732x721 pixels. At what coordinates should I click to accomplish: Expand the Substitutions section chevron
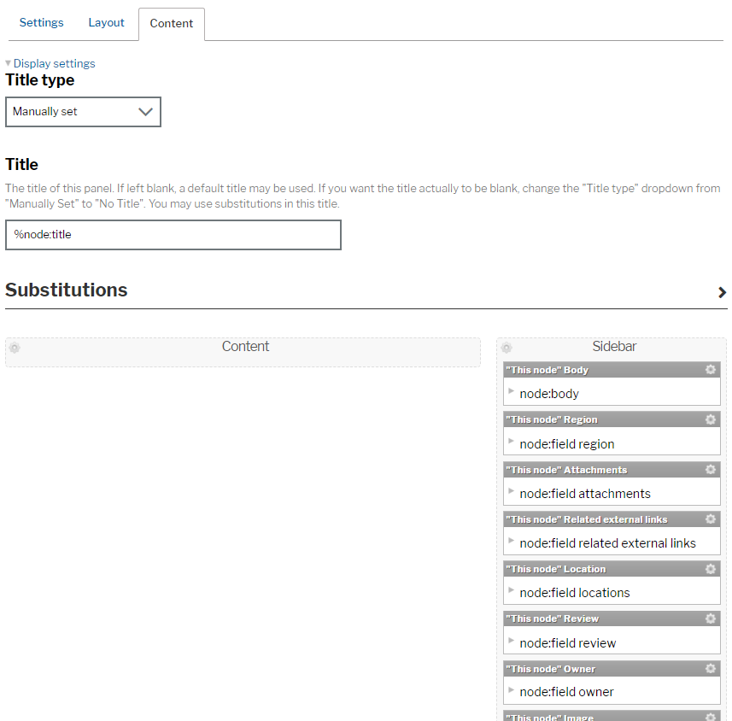(x=722, y=292)
